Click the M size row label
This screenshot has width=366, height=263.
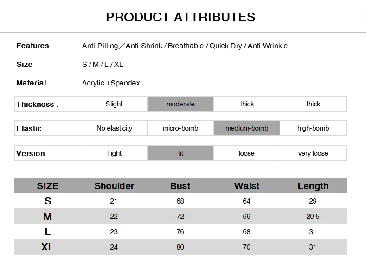coord(48,216)
